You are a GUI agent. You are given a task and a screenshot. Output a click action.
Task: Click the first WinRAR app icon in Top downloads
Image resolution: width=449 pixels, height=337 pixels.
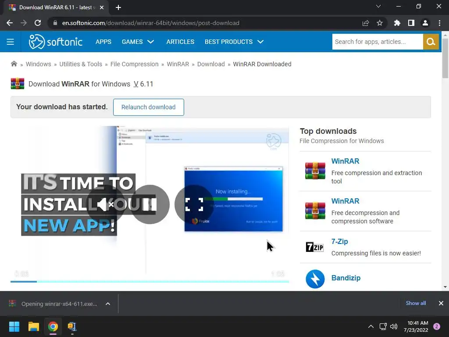pyautogui.click(x=315, y=171)
